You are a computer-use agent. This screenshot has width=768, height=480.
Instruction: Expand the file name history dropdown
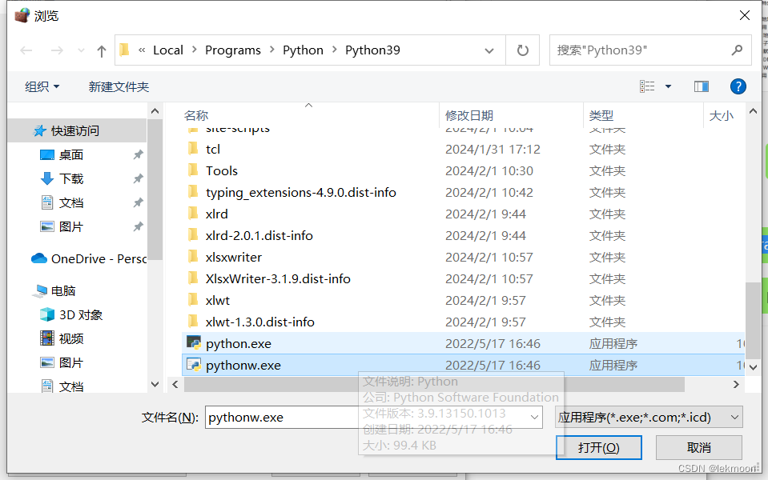point(534,418)
